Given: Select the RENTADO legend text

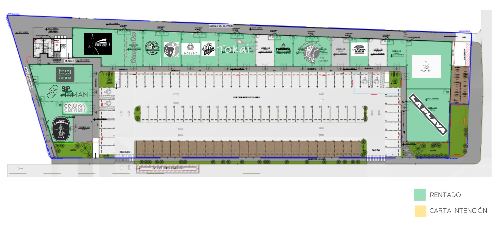Looking at the screenshot, I should [x=445, y=195].
